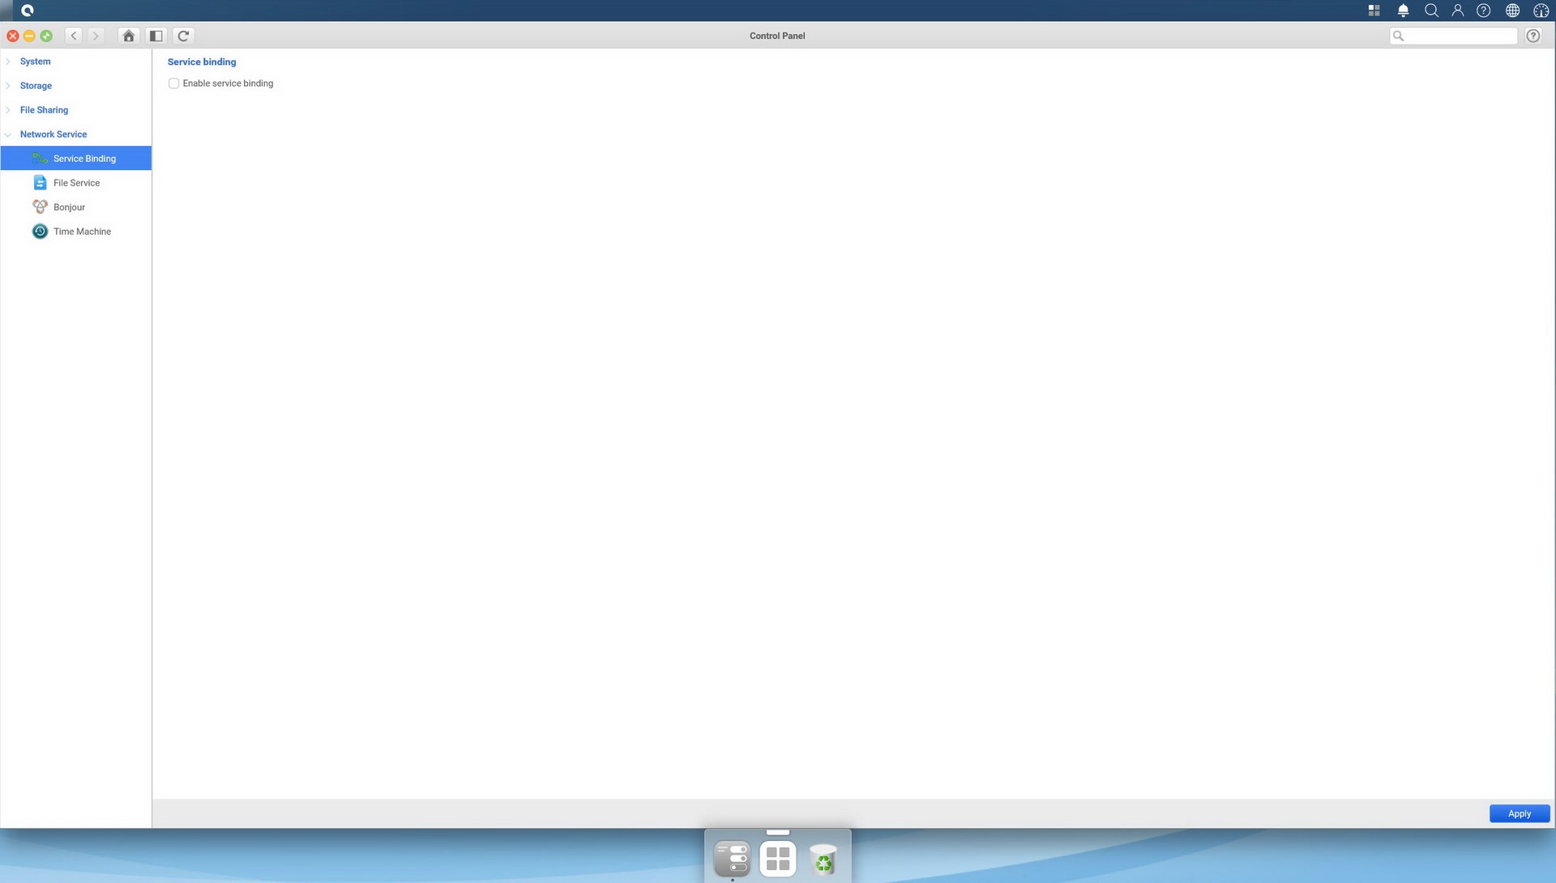Go back with the left arrow button
The width and height of the screenshot is (1556, 883).
click(x=74, y=36)
